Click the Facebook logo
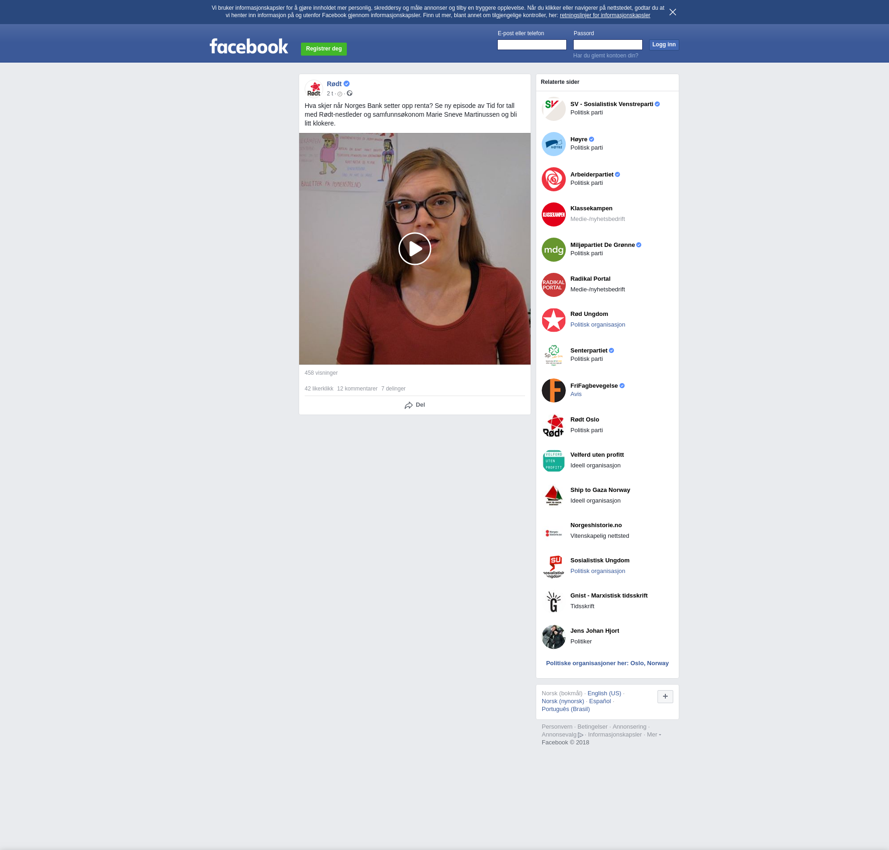 [249, 46]
